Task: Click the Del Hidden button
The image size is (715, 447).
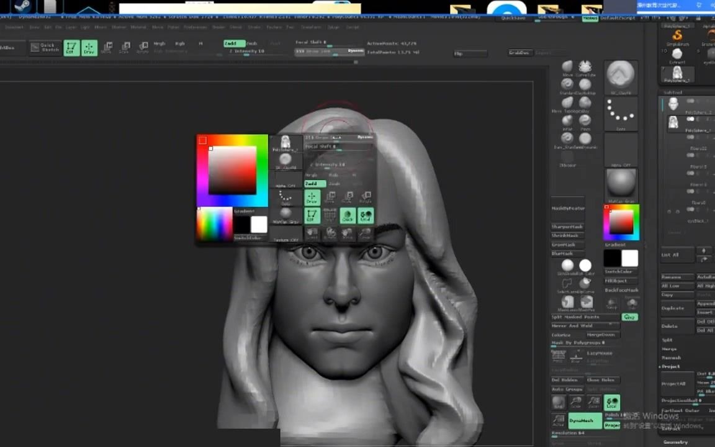Action: [x=564, y=379]
